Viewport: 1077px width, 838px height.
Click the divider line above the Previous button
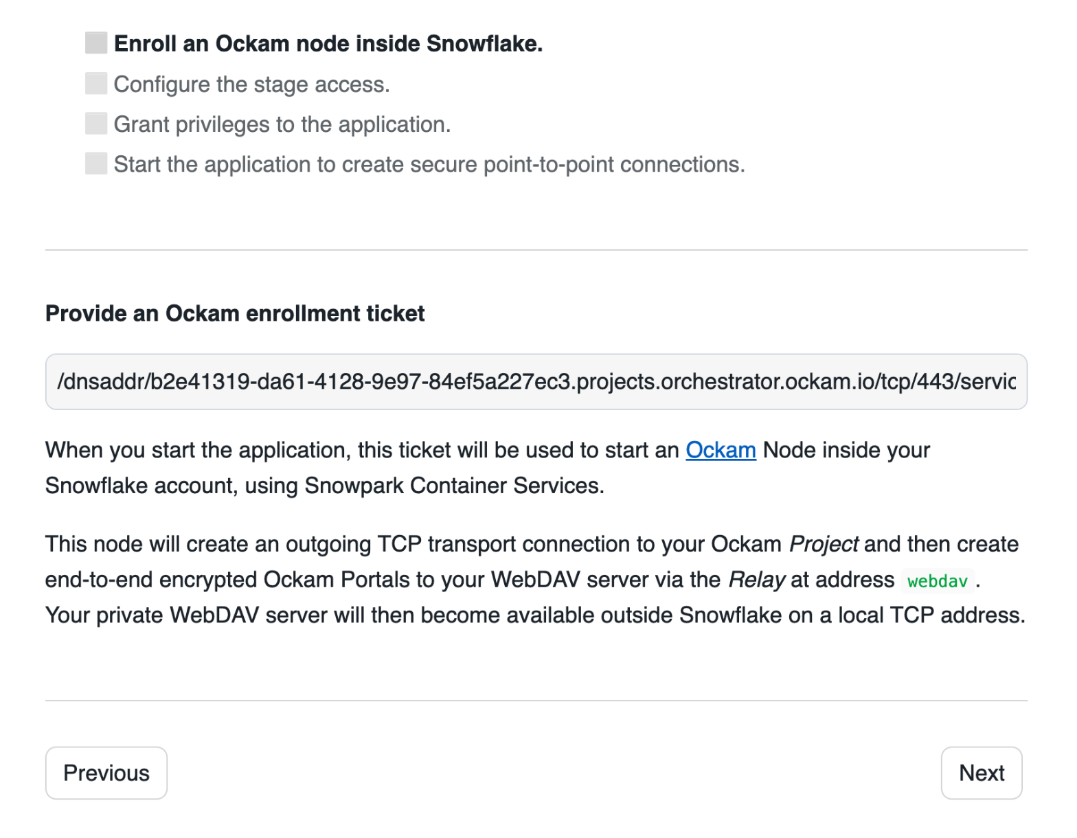tap(536, 701)
